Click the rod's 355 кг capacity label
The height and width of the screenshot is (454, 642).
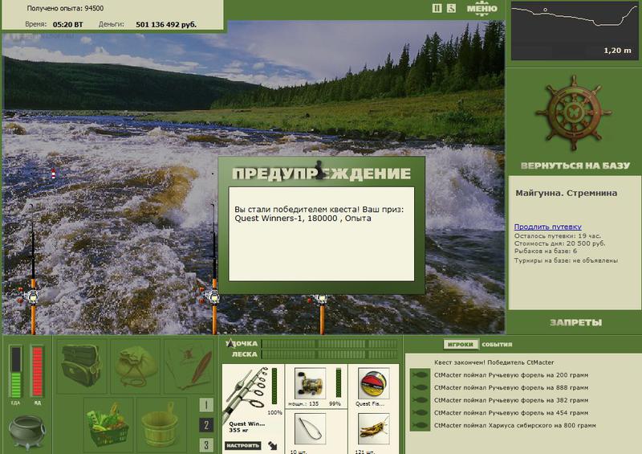point(240,430)
